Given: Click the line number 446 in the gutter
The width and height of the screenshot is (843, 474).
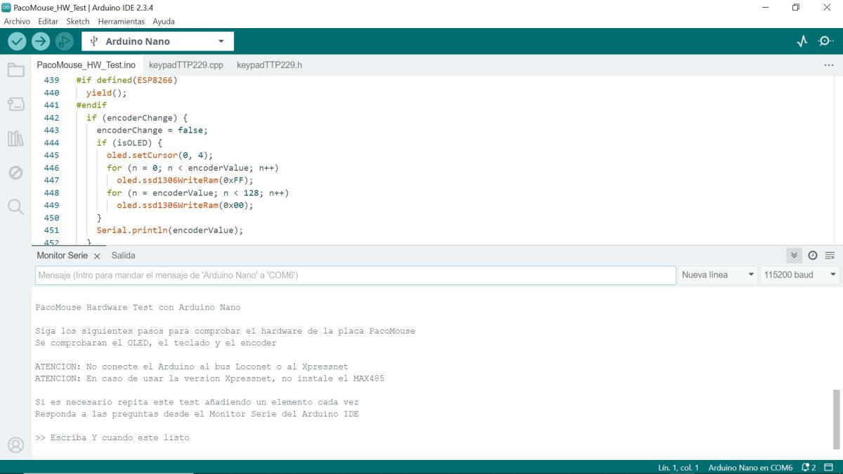Looking at the screenshot, I should pos(51,168).
